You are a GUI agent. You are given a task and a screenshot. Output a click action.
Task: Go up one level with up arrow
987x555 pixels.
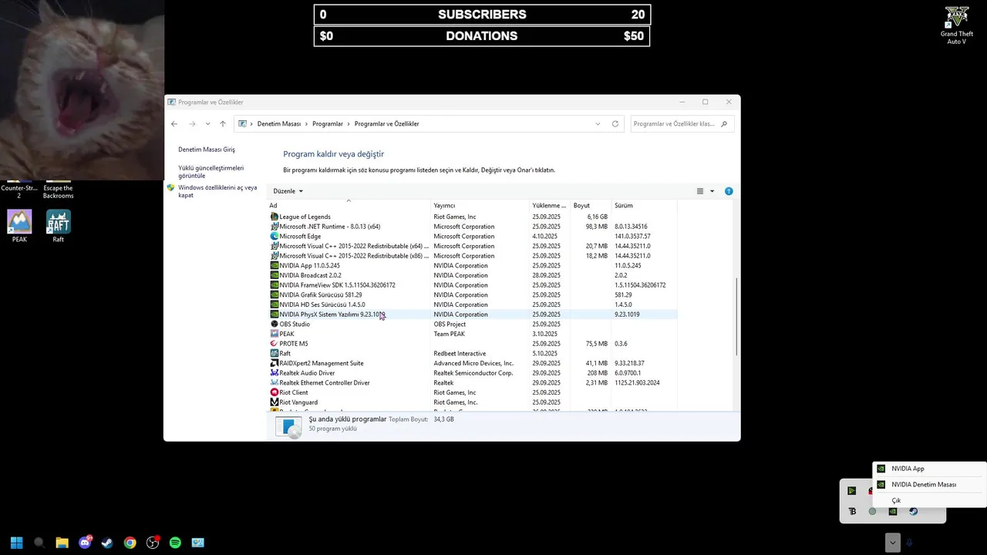tap(223, 124)
